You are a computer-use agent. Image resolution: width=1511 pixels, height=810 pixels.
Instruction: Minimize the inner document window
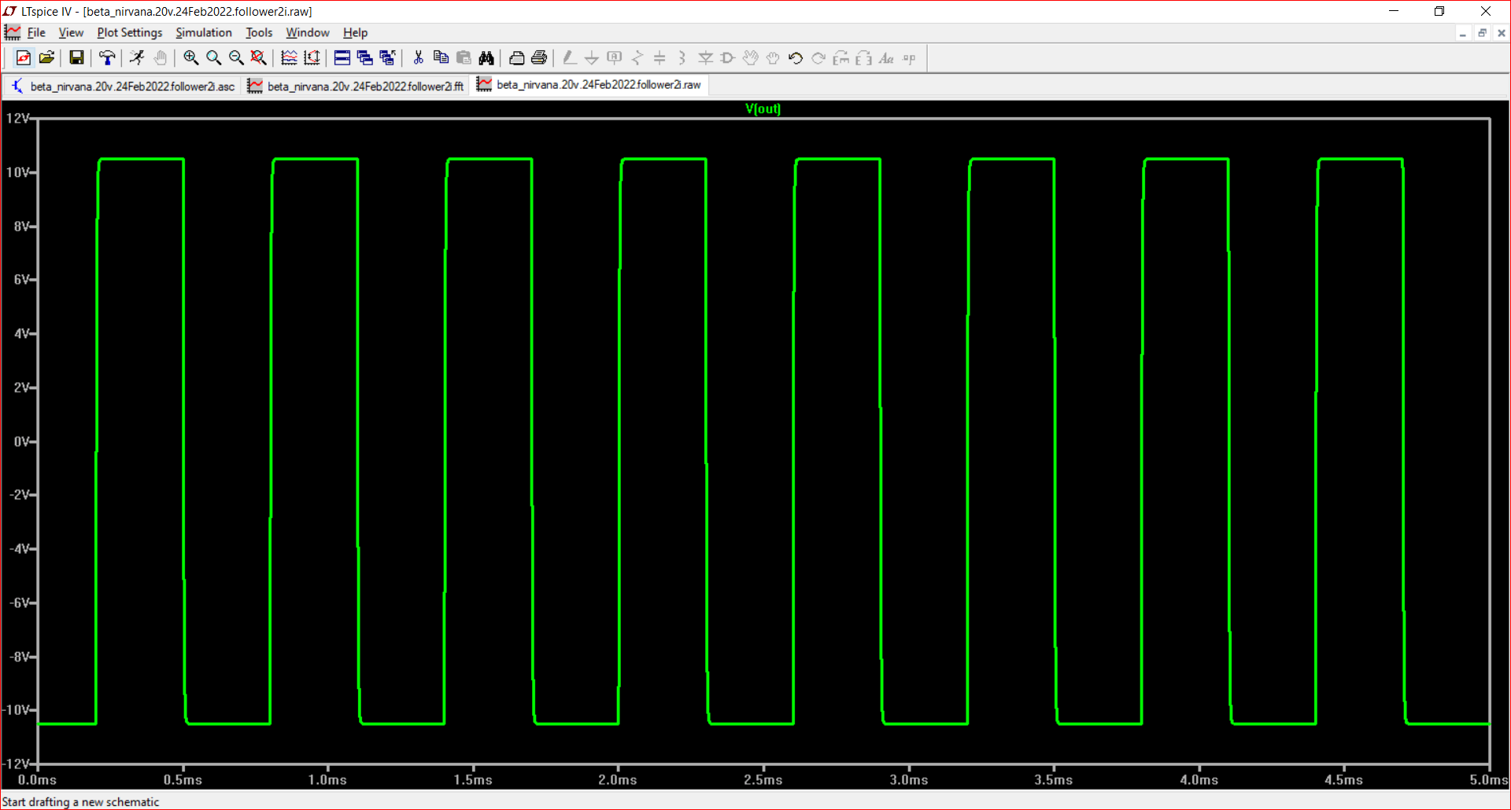[1462, 33]
